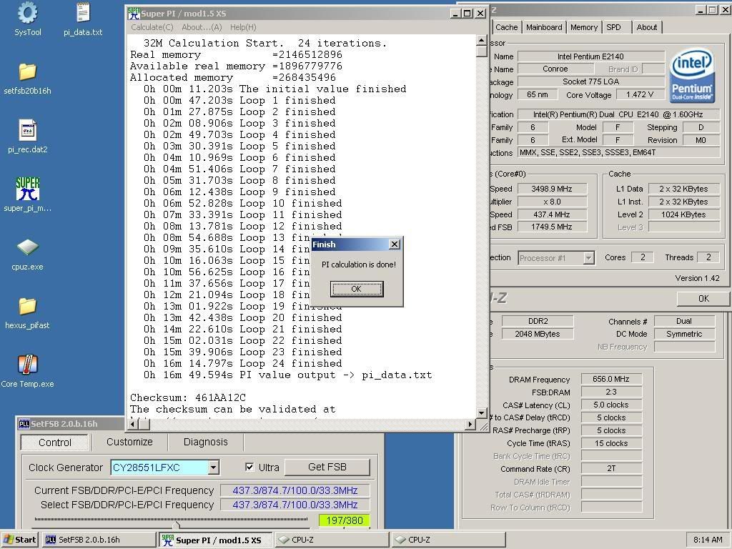Click the processor name Intel Pentium E2140

[590, 56]
